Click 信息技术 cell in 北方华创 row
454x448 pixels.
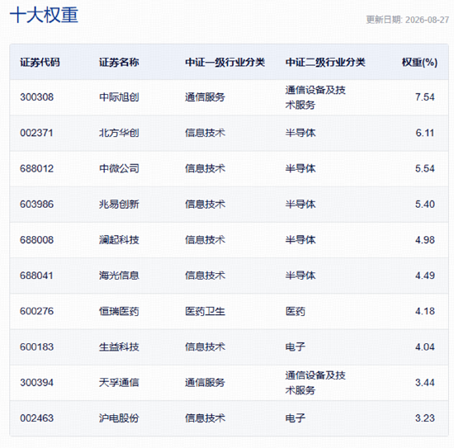(205, 133)
